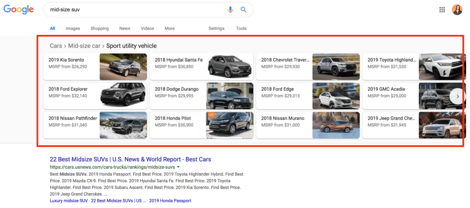Open the 2018 Dodge Durango card title
Screen dimensions: 470x208
pos(176,89)
